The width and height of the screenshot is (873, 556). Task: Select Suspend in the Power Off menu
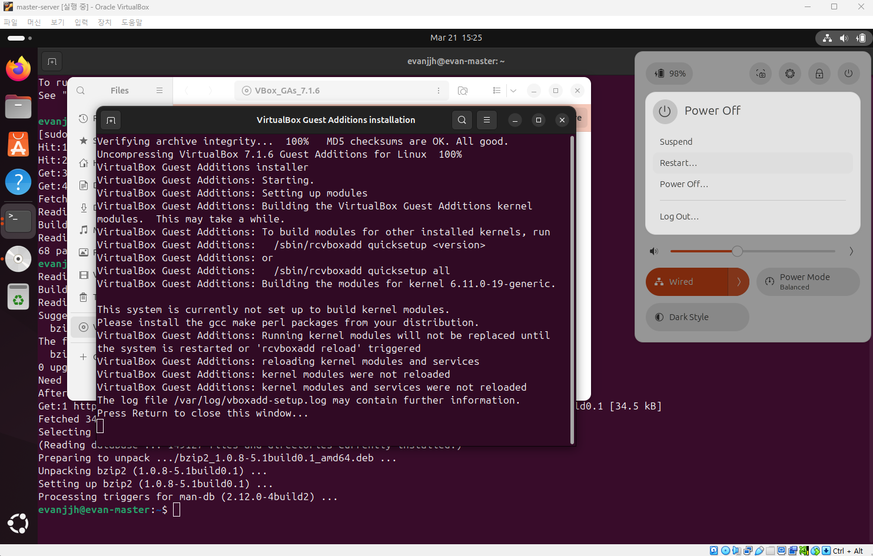pyautogui.click(x=752, y=142)
